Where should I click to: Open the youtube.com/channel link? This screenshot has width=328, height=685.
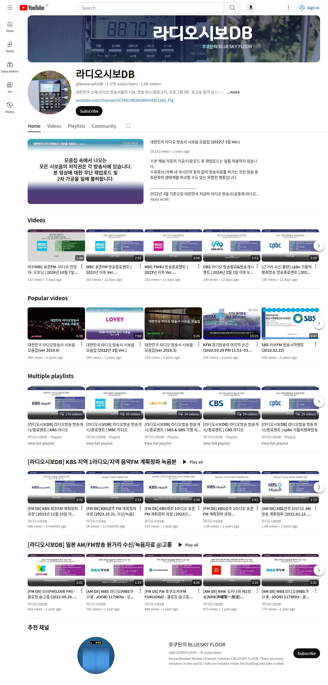tap(125, 100)
